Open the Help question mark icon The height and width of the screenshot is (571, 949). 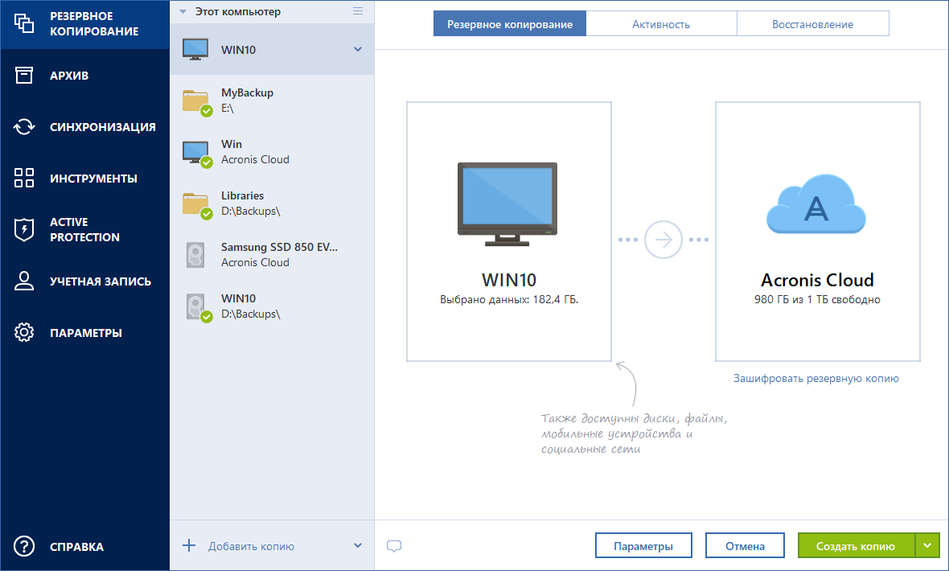24,546
